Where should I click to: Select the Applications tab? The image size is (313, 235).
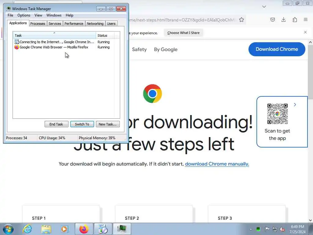point(18,23)
